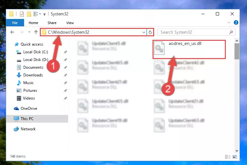Open the recent locations dropdown arrow
Image resolution: width=247 pixels, height=165 pixels.
coord(29,32)
